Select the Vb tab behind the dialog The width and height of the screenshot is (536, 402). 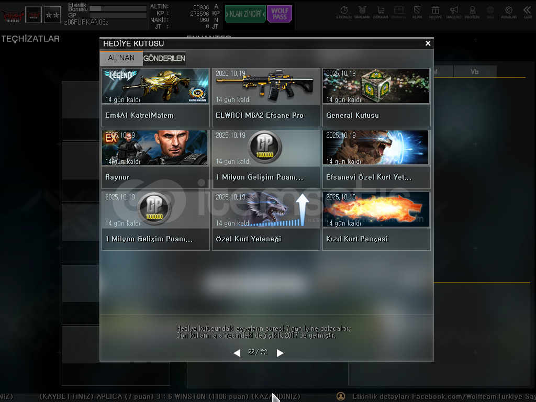pos(474,72)
